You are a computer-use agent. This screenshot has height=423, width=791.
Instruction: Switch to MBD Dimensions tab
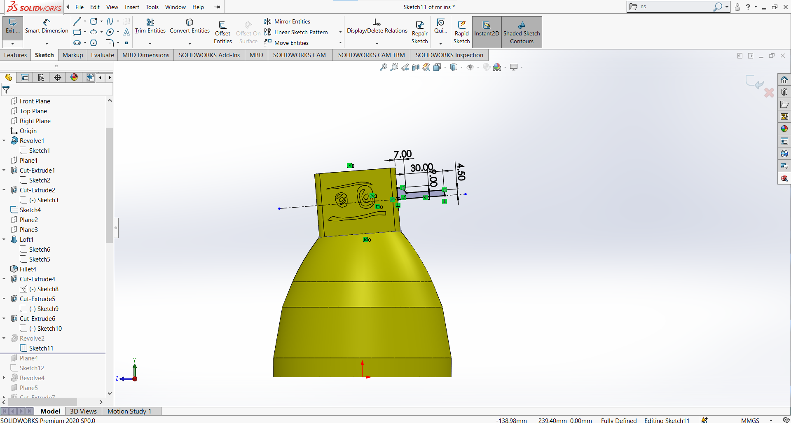tap(146, 55)
